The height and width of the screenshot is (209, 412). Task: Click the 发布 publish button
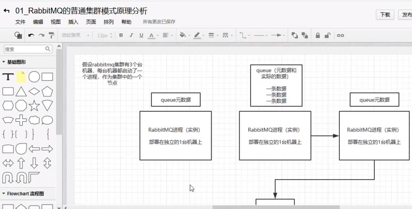tap(405, 15)
